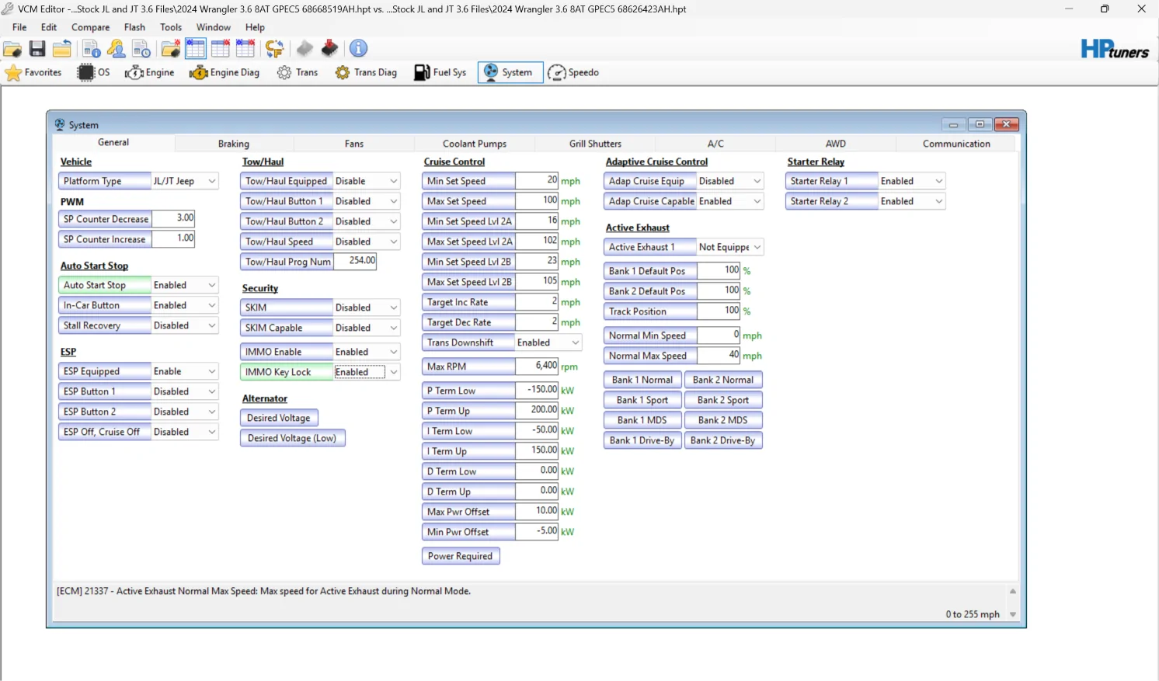Viewport: 1159px width, 681px height.
Task: Open the Desired Voltage table button
Action: [x=279, y=419]
